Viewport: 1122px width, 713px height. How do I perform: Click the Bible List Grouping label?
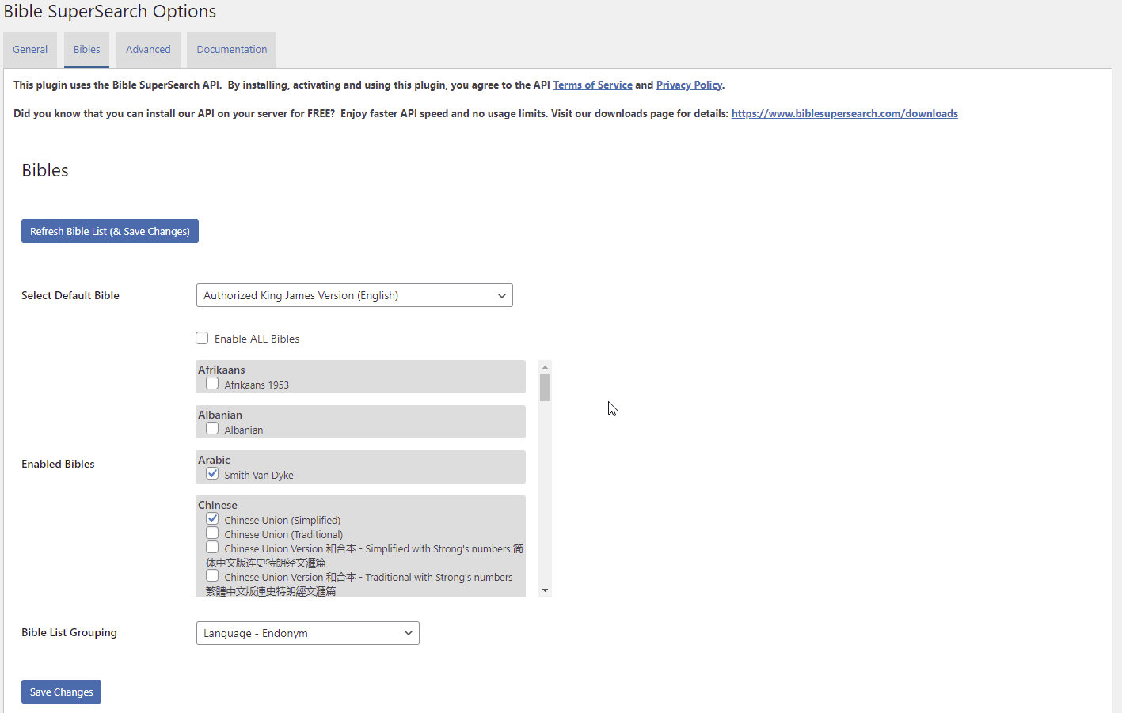[x=69, y=632]
